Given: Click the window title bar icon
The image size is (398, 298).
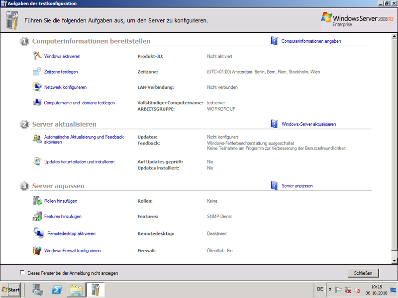Looking at the screenshot, I should tap(4, 3).
